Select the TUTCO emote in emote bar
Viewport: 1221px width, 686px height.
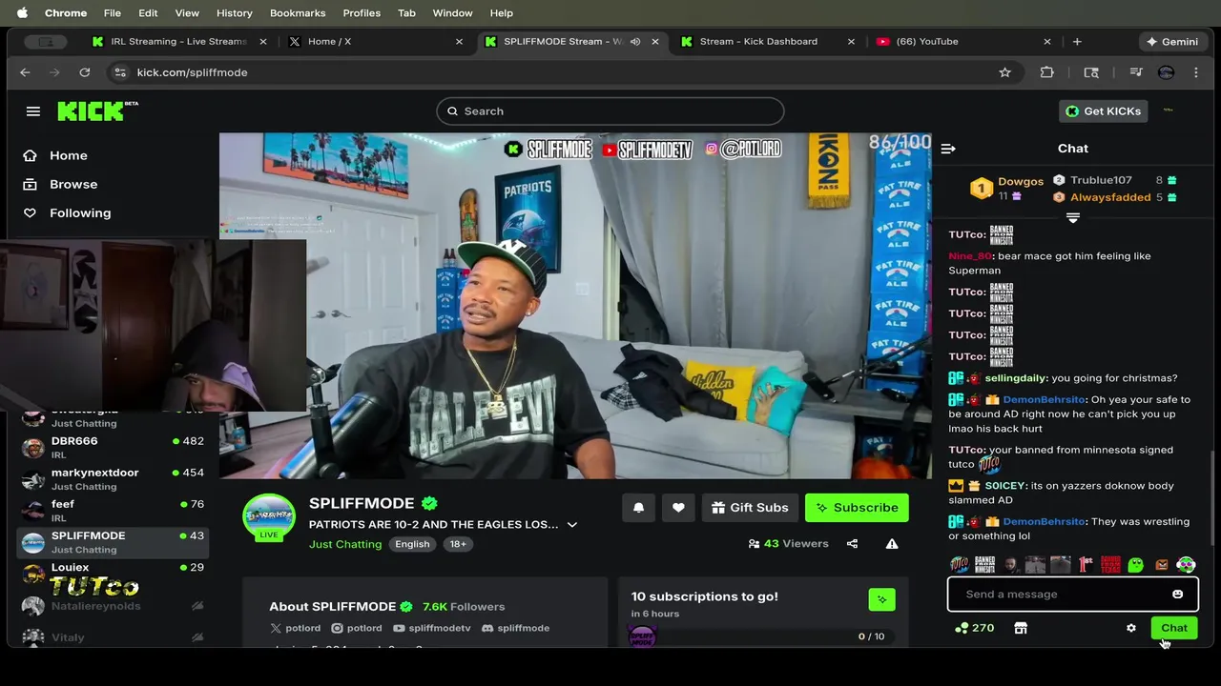click(x=960, y=565)
